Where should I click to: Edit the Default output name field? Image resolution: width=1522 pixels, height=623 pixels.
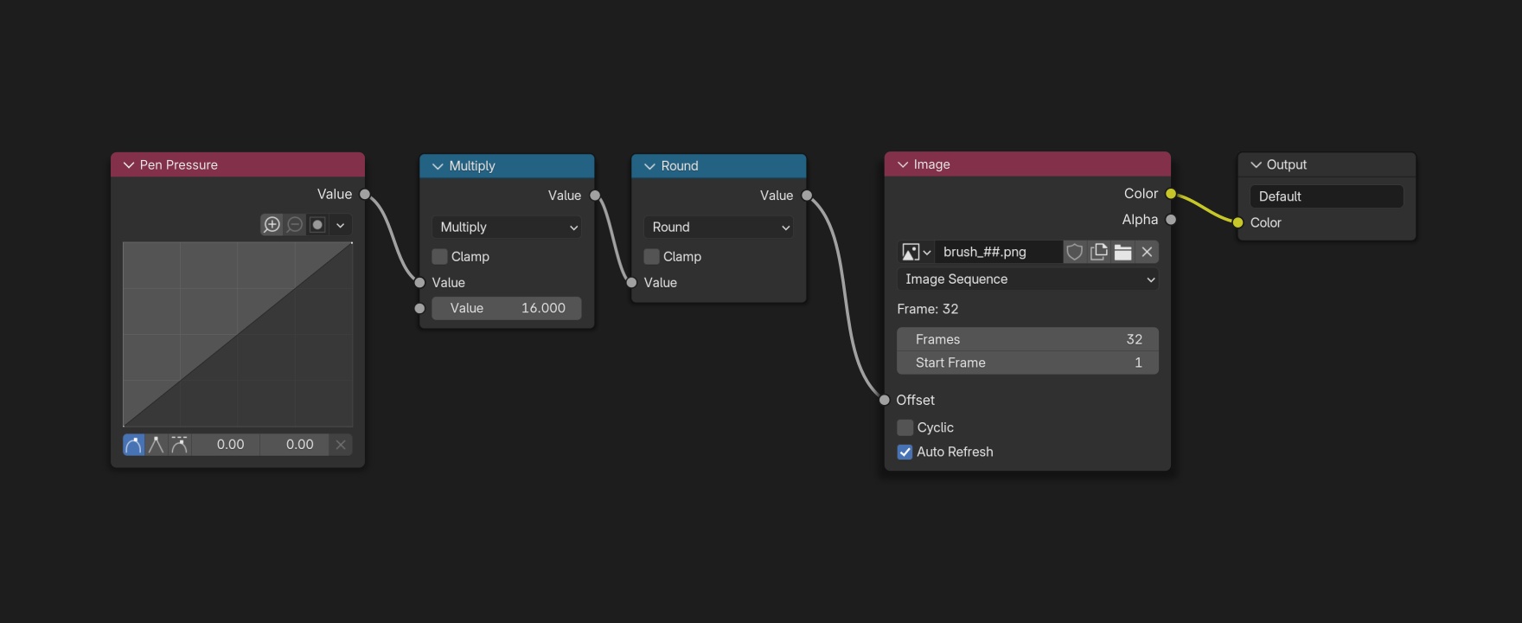(x=1327, y=196)
